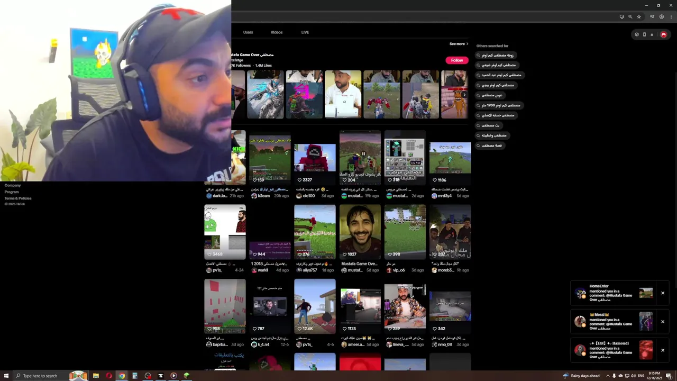Image resolution: width=677 pixels, height=381 pixels.
Task: Click the See more link
Action: (459, 44)
